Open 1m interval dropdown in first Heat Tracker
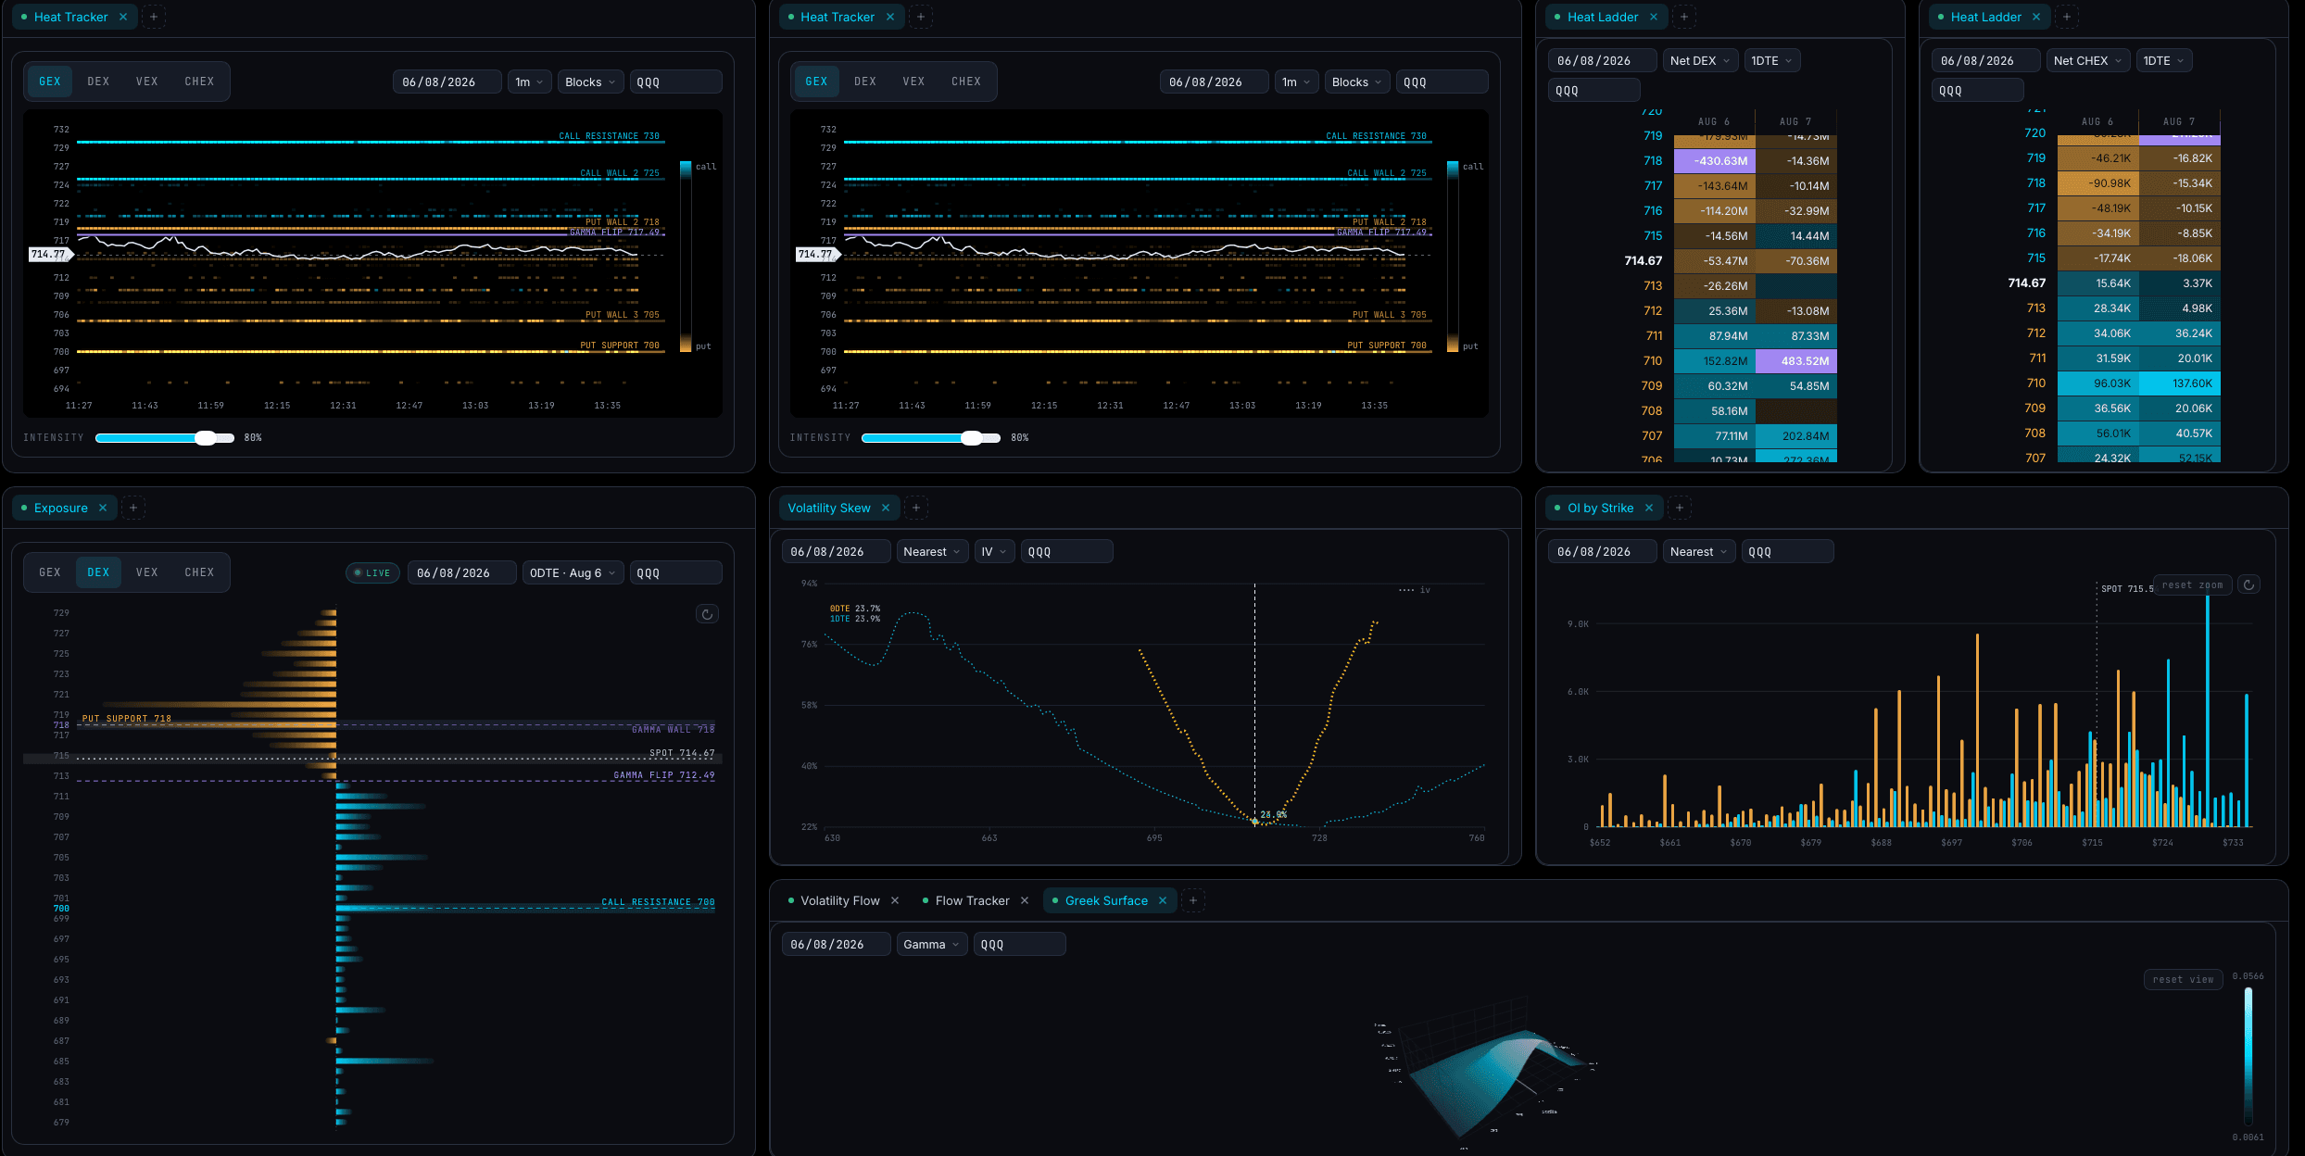This screenshot has width=2305, height=1156. pos(529,82)
